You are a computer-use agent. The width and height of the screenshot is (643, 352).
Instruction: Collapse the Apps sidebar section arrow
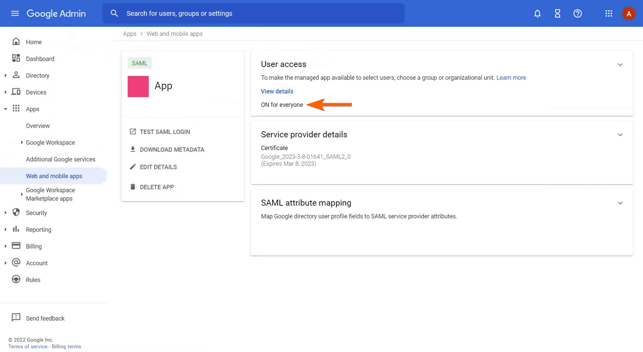click(5, 109)
